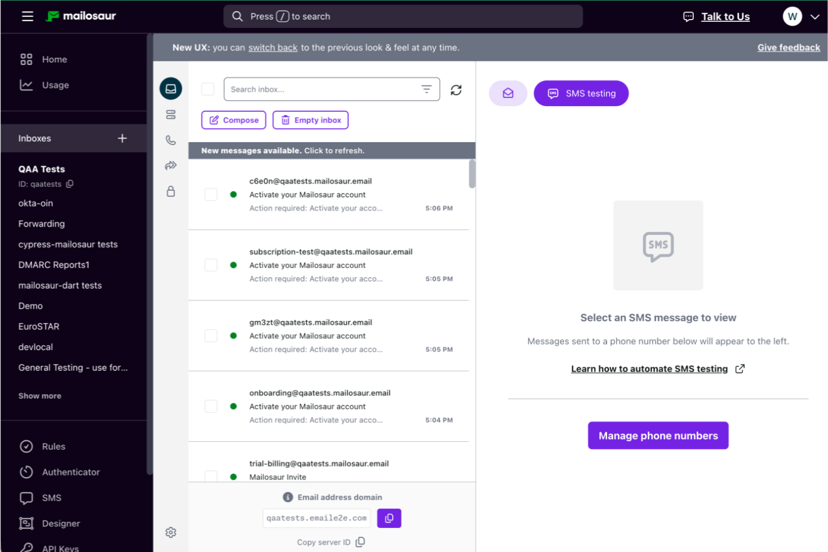This screenshot has height=552, width=828.
Task: Copy the qaatests.emaile2e.com domain
Action: (389, 518)
